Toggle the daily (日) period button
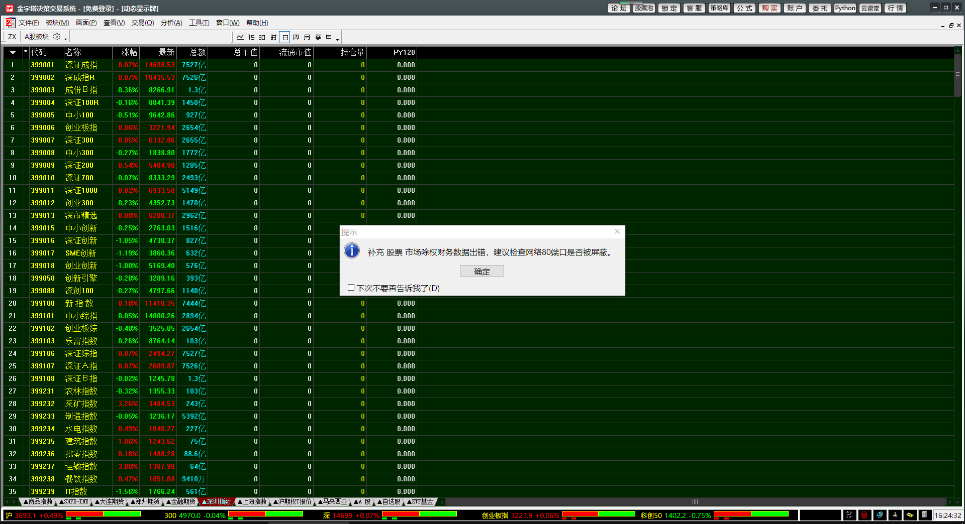The image size is (965, 524). pyautogui.click(x=285, y=37)
